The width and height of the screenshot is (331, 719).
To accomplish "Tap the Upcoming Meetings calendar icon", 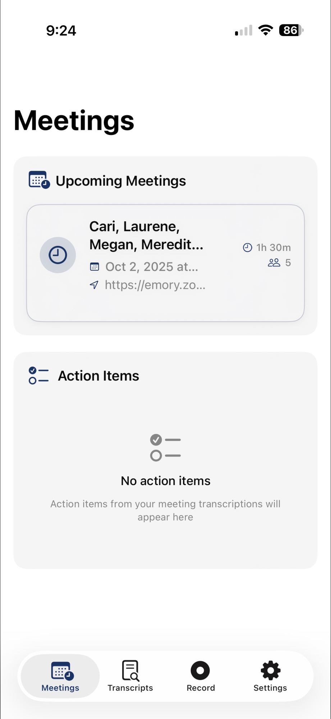I will 39,180.
